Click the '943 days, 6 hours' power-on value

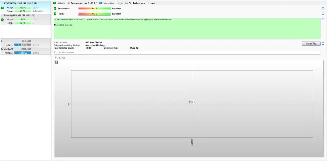point(94,42)
